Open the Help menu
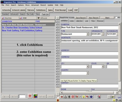This screenshot has height=102, width=122. click(x=62, y=5)
